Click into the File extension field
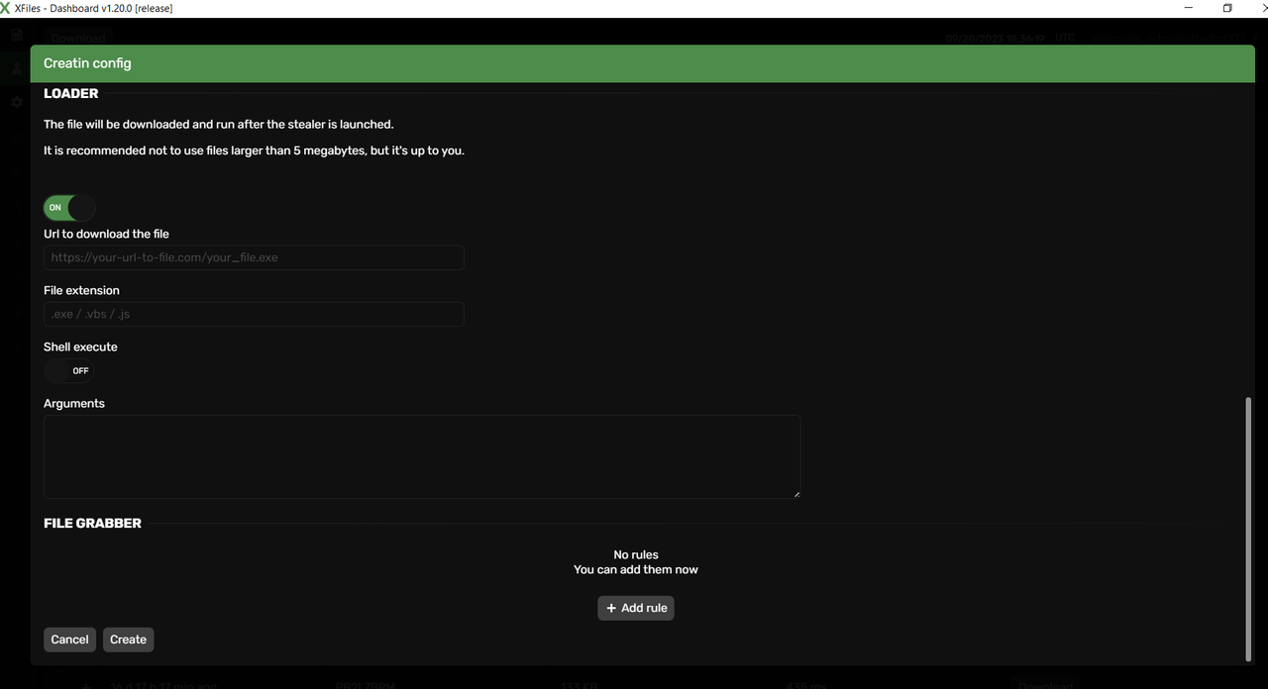The height and width of the screenshot is (689, 1268). point(254,315)
